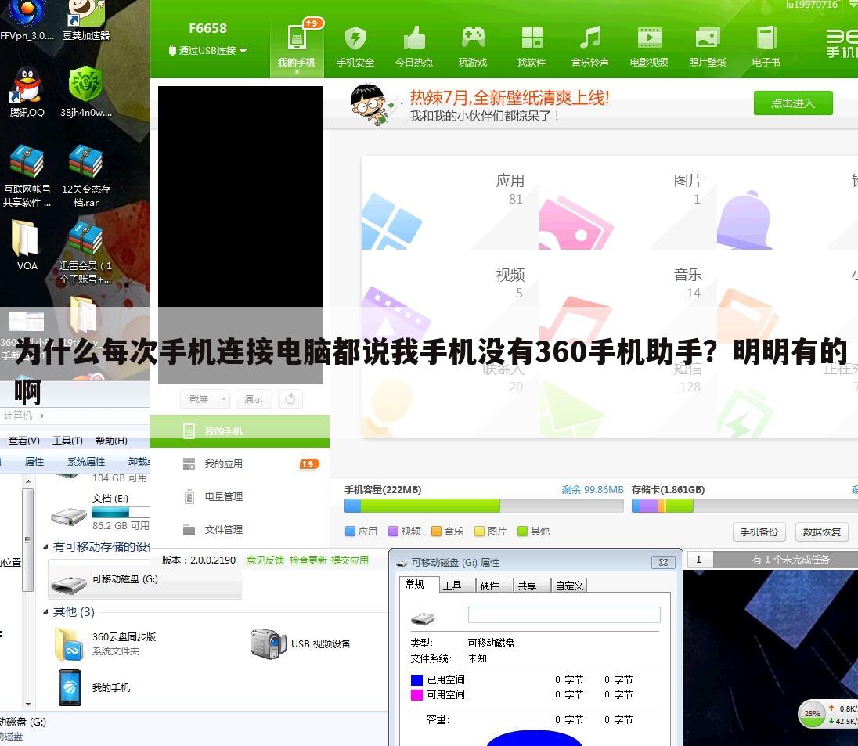Viewport: 858px width, 746px height.
Task: Click the 截屏 screenshot button
Action: tap(199, 399)
